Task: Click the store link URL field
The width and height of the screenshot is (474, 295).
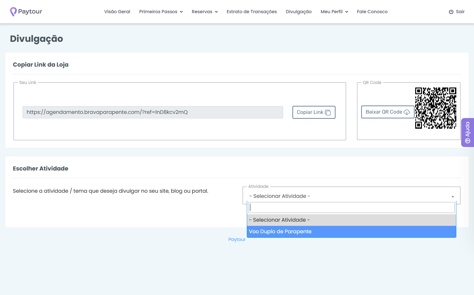Action: coord(153,112)
